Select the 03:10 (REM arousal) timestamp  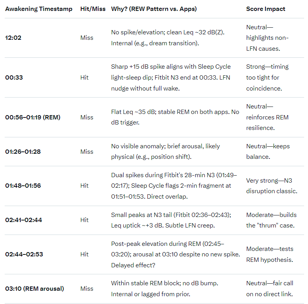pyautogui.click(x=34, y=289)
